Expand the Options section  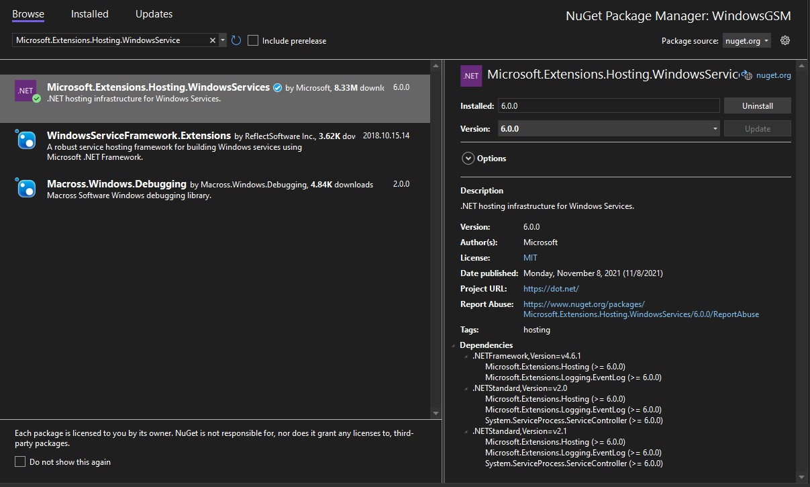point(468,159)
